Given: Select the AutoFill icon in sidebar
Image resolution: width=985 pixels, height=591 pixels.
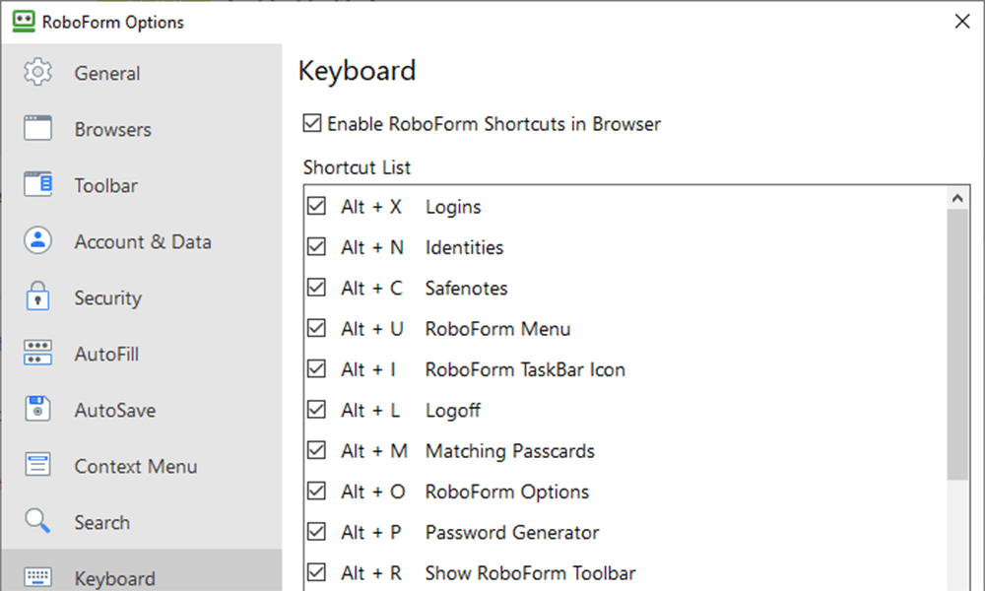Looking at the screenshot, I should (x=37, y=353).
